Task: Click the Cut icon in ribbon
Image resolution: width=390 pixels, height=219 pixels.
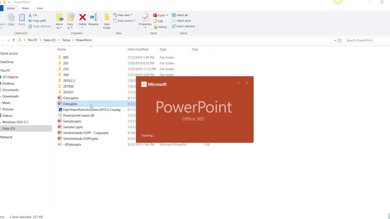Action: click(30, 15)
